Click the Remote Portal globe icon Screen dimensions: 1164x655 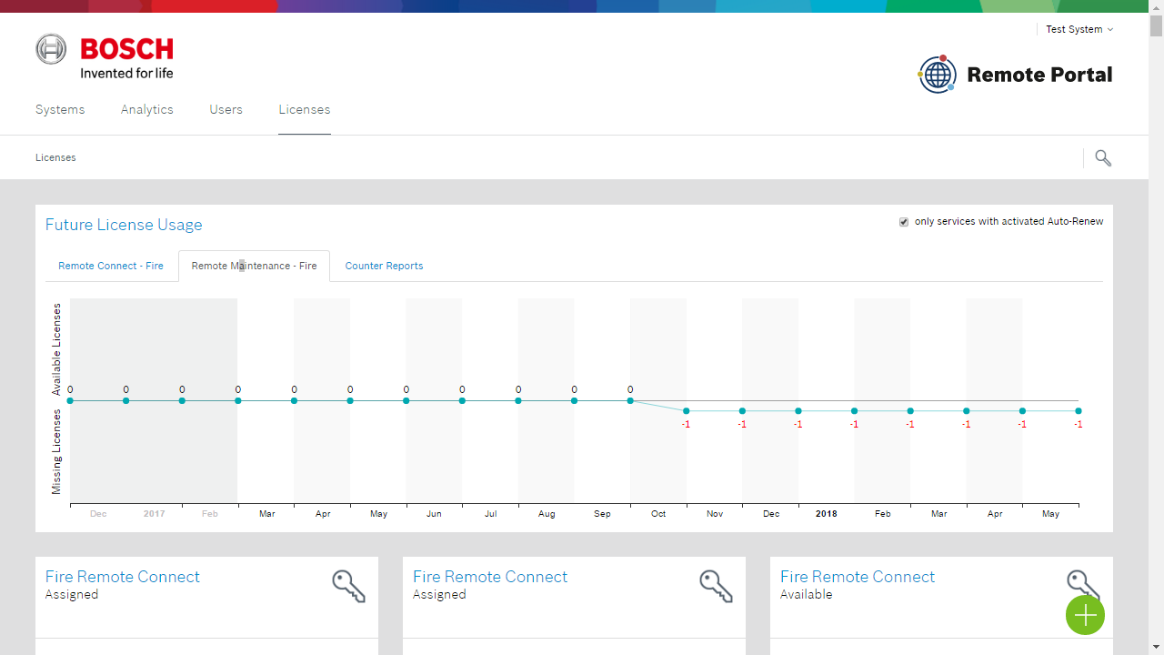[937, 75]
